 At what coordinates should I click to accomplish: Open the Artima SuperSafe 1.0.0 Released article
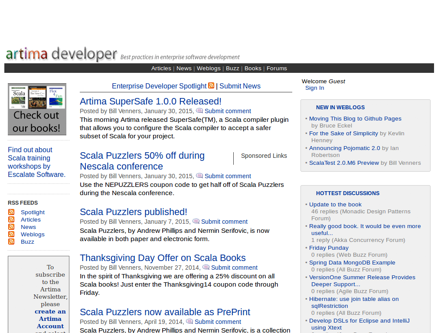point(150,101)
